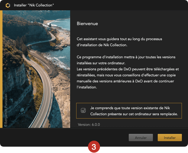Click the Installer button
188x153 pixels.
[x=170, y=138]
